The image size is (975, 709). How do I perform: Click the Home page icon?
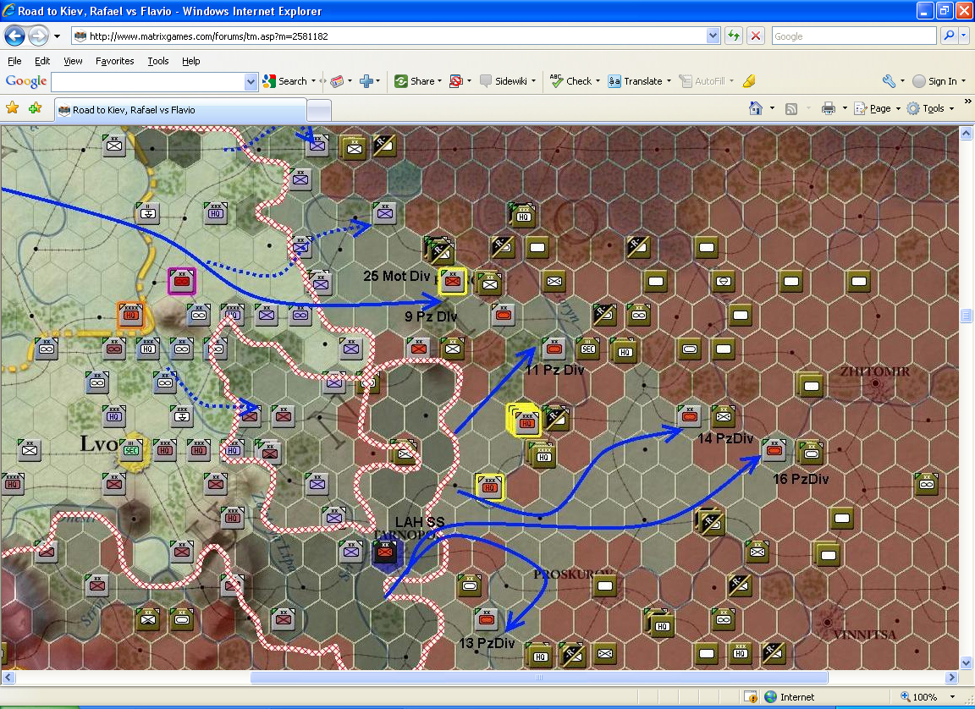coord(756,109)
